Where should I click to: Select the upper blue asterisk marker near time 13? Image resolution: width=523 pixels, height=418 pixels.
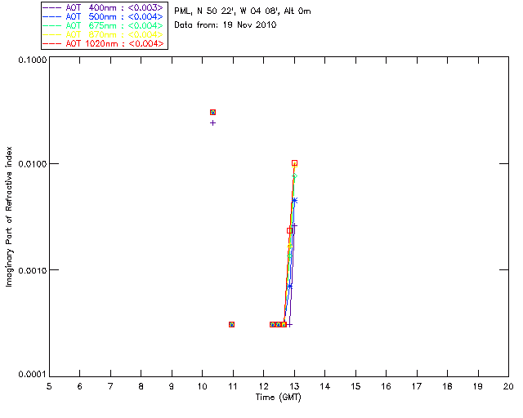[x=294, y=201]
